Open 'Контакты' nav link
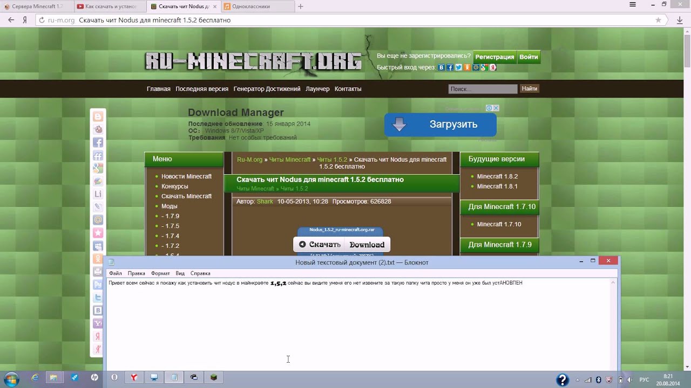 click(x=348, y=89)
